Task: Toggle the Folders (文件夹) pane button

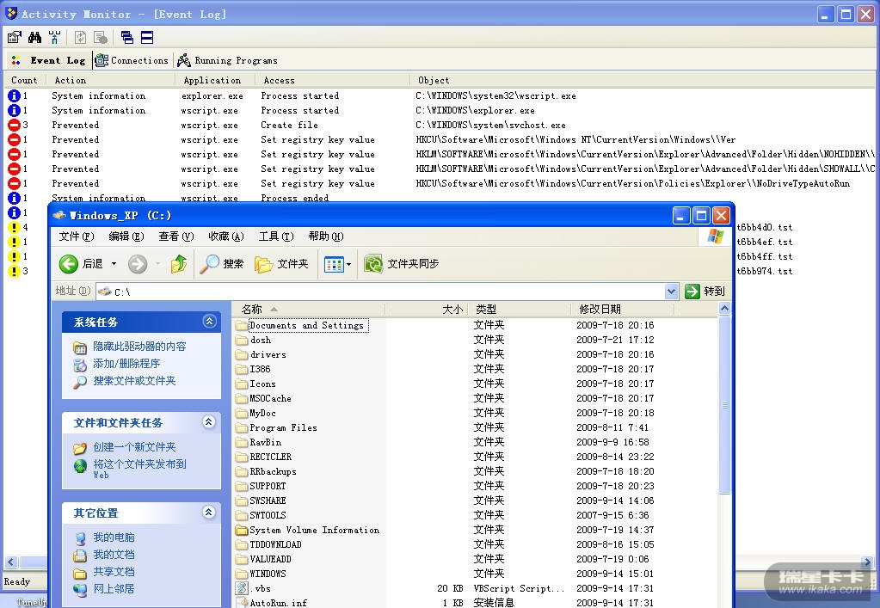Action: [281, 264]
